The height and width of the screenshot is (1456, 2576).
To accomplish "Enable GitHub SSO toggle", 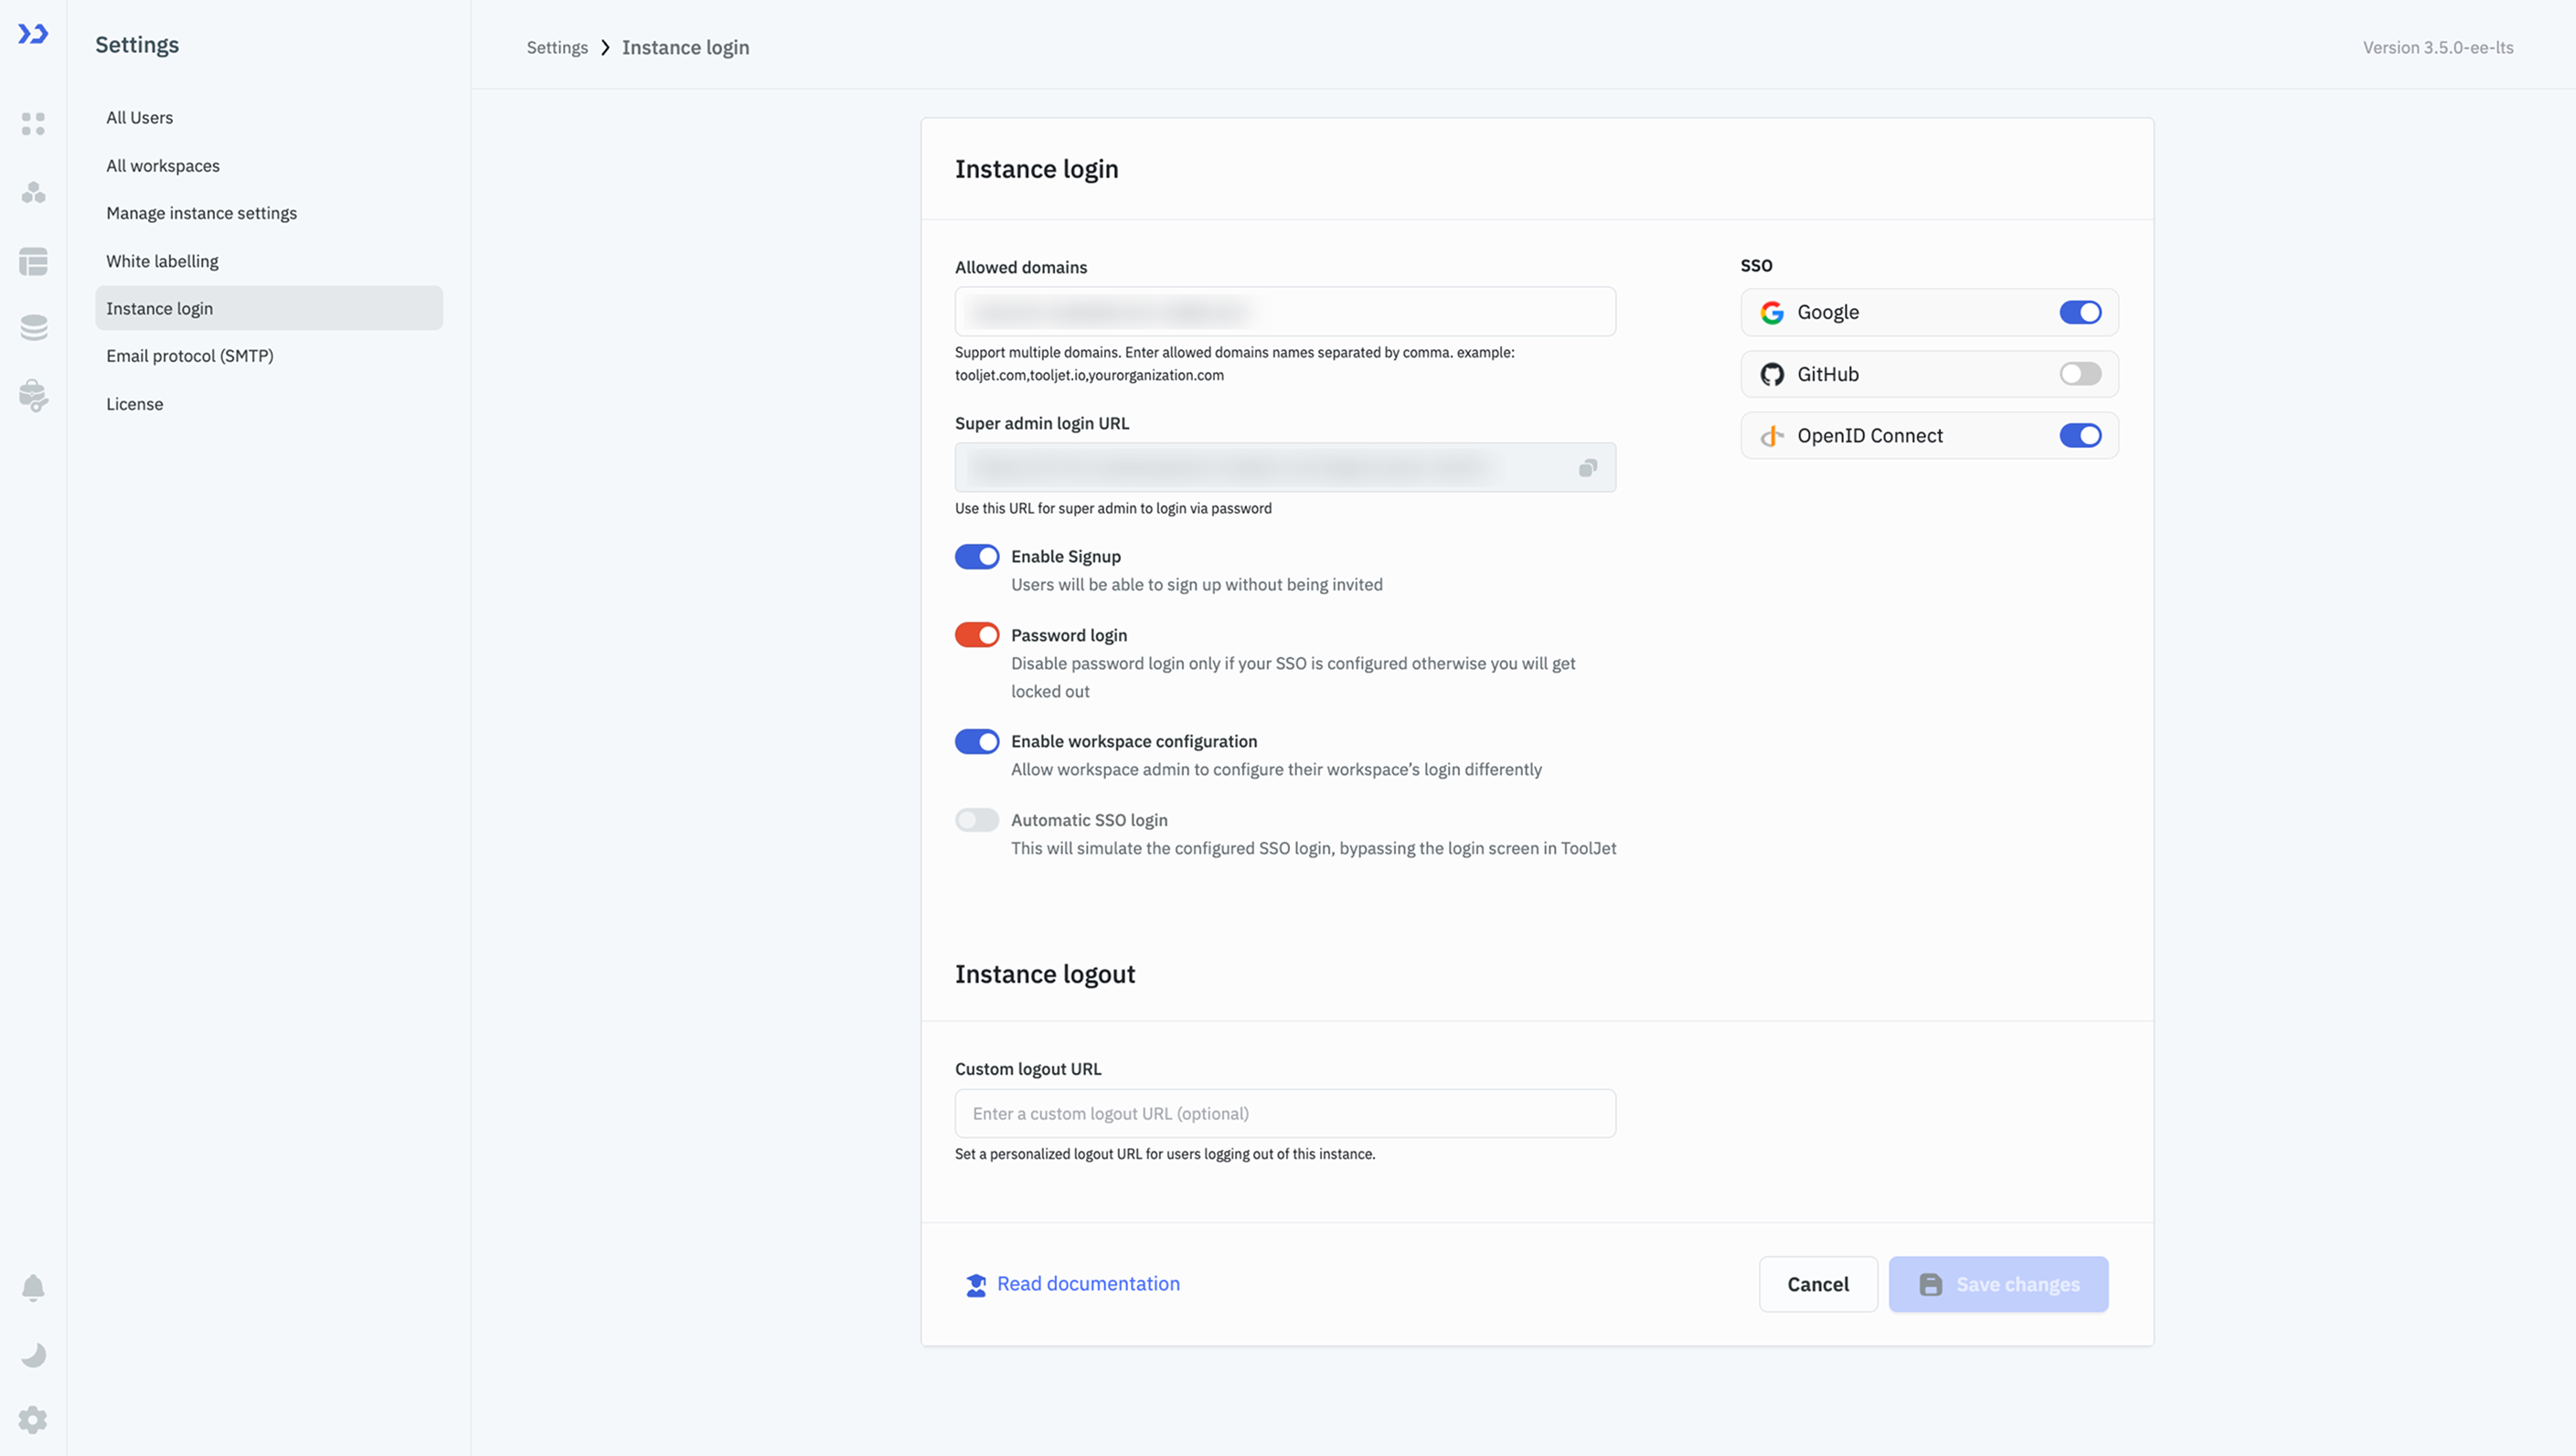I will tap(2080, 374).
